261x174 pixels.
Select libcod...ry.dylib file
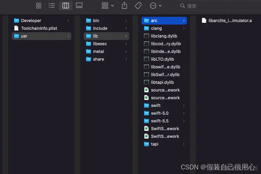point(164,44)
